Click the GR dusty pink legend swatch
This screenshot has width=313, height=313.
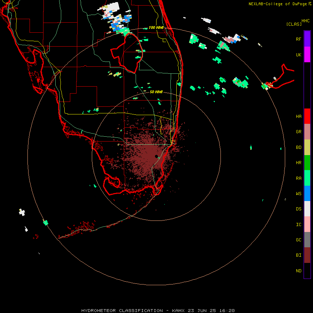click(x=307, y=132)
